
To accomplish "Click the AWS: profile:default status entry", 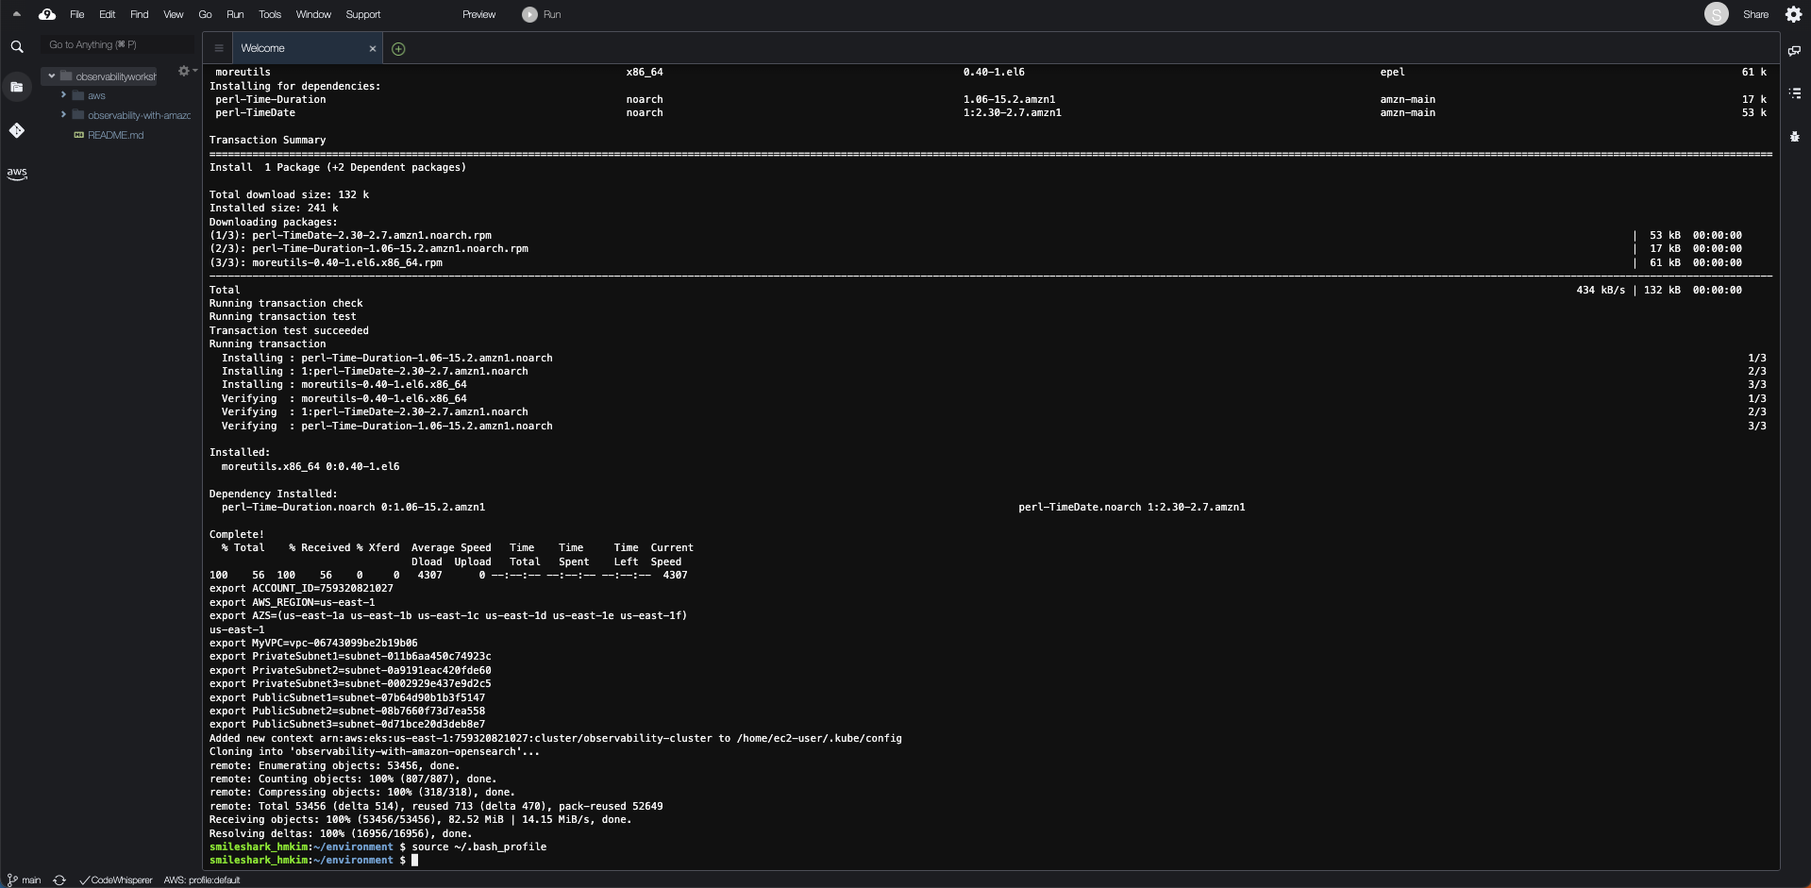I will click(x=202, y=880).
